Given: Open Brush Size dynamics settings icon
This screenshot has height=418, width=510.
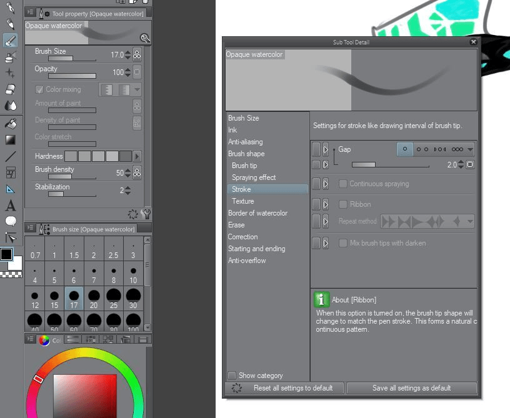Looking at the screenshot, I should [x=137, y=54].
